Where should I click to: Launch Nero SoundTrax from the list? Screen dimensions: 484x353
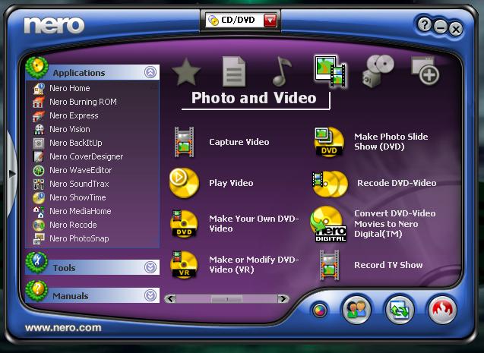tap(79, 184)
